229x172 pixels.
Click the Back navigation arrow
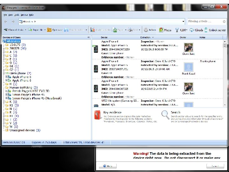coord(5,22)
